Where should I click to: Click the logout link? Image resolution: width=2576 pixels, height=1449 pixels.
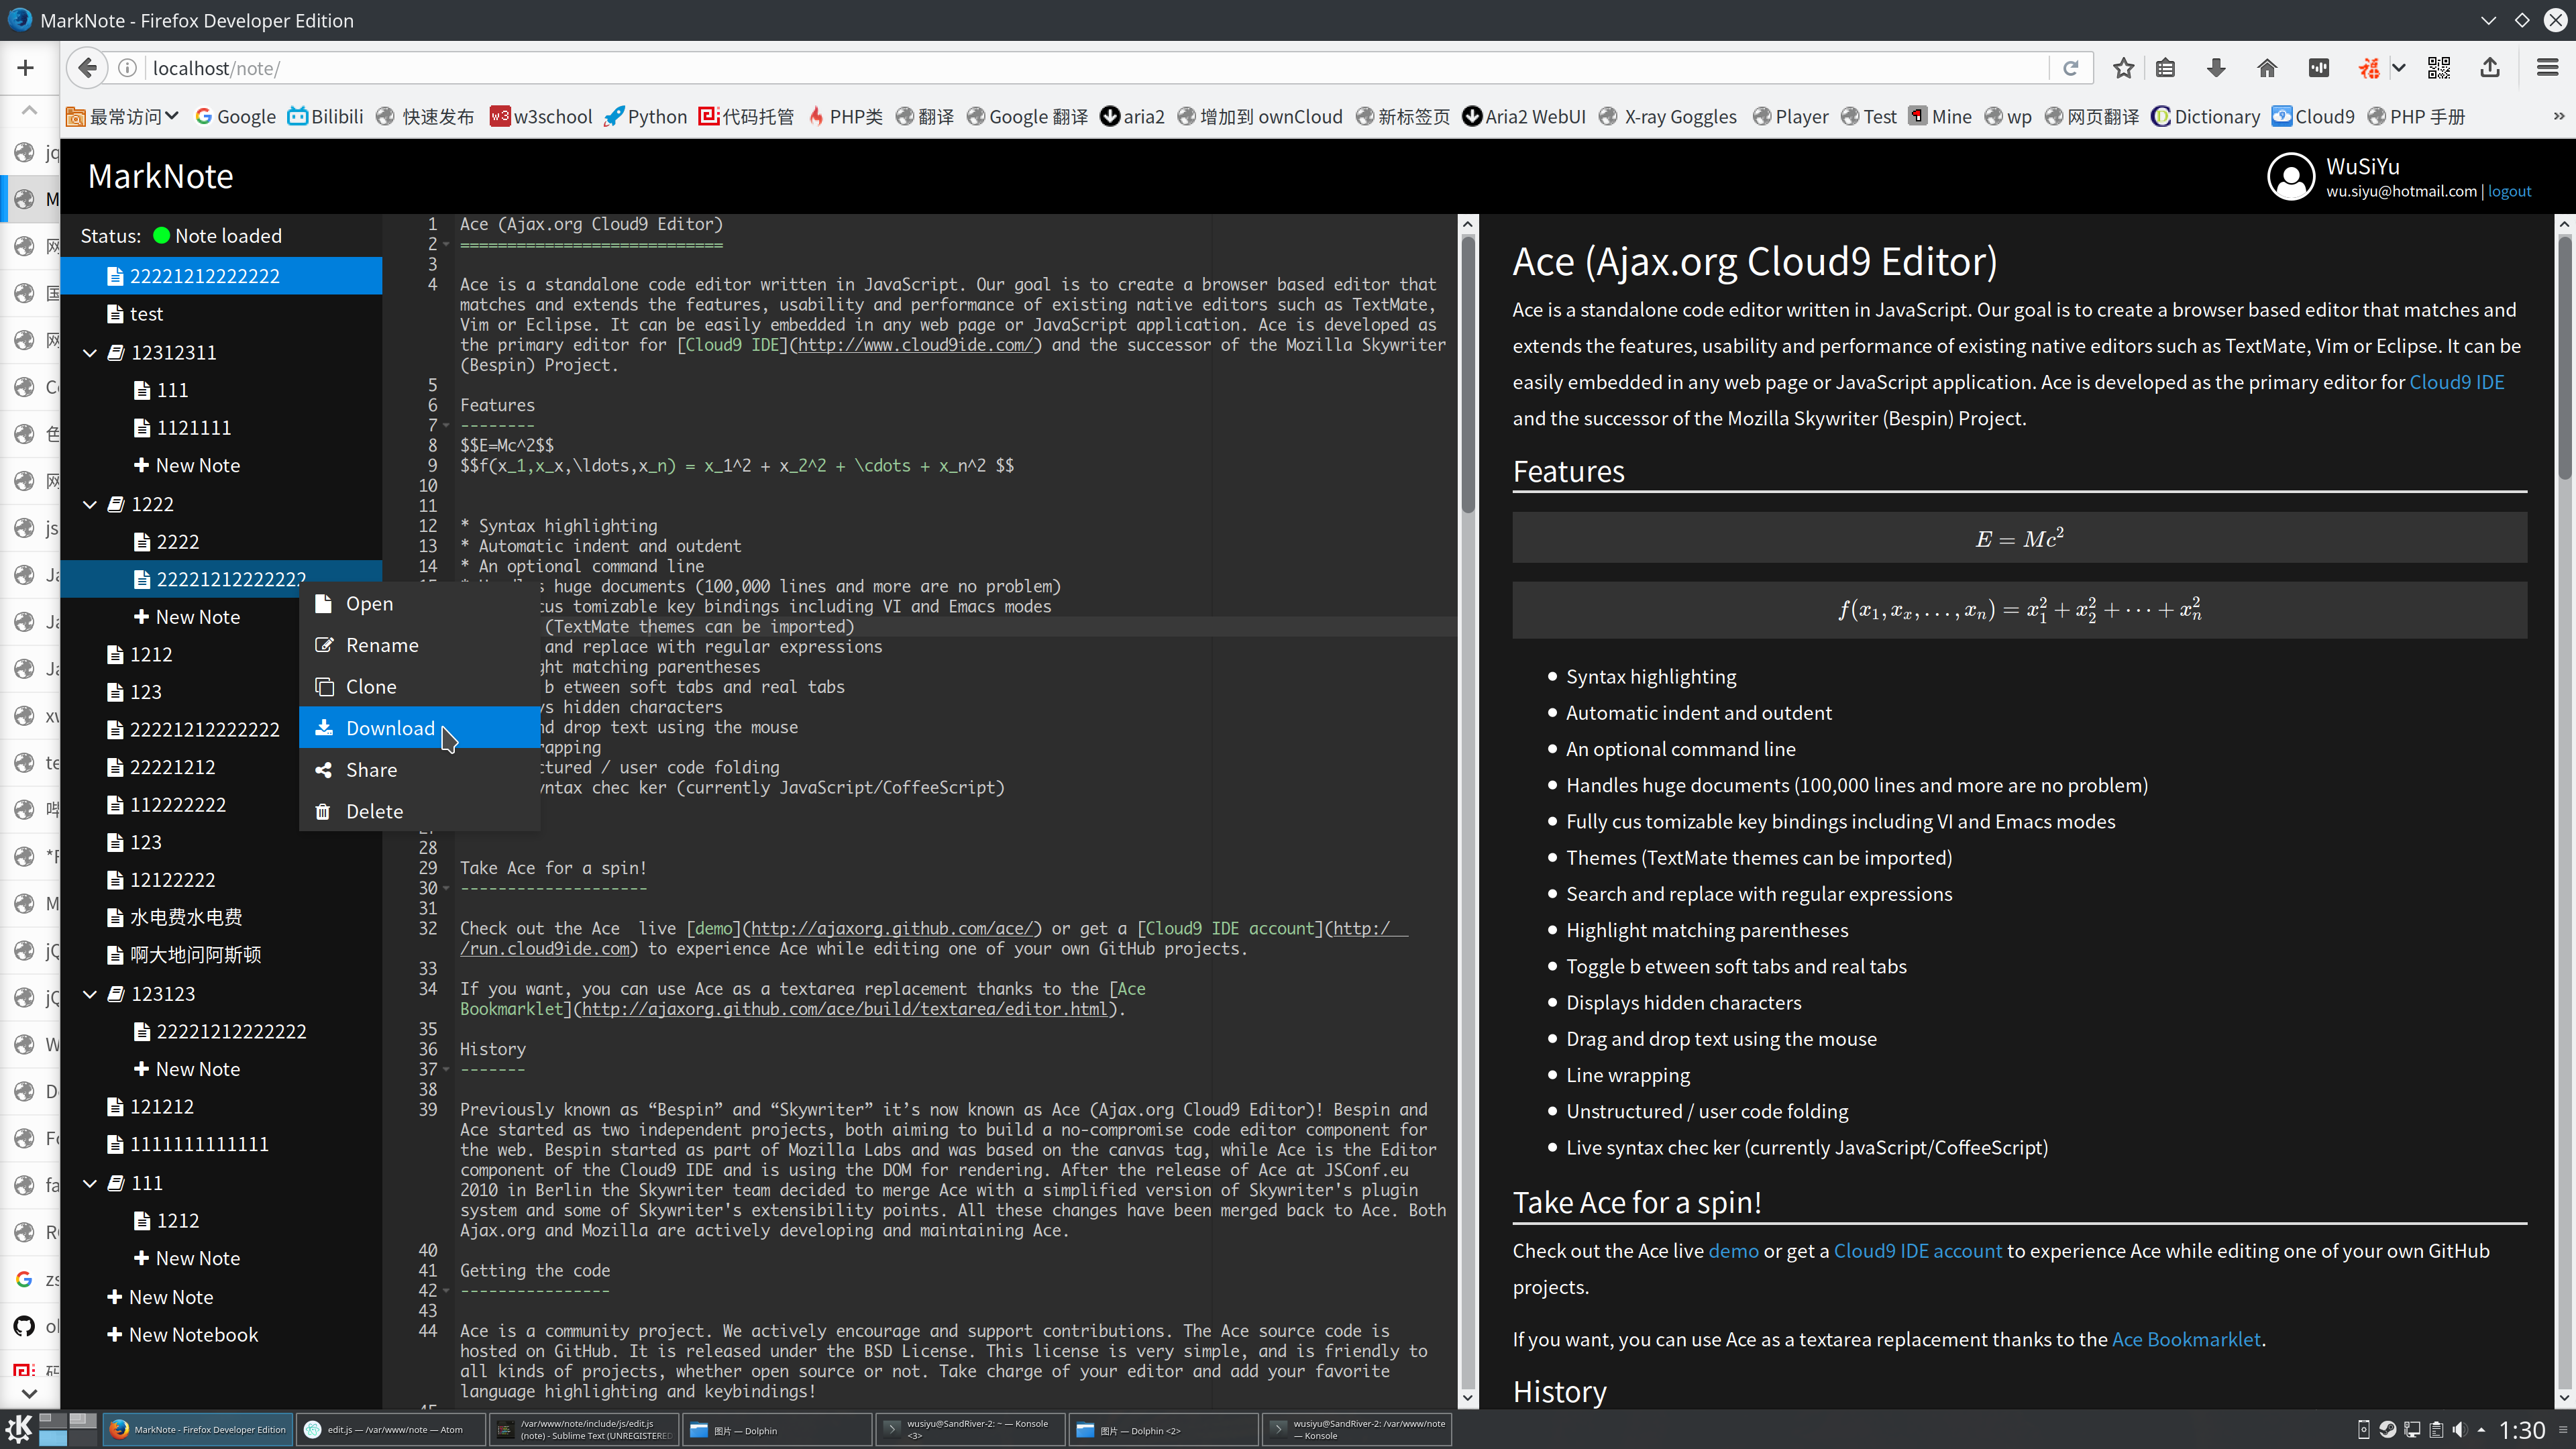(x=2509, y=192)
